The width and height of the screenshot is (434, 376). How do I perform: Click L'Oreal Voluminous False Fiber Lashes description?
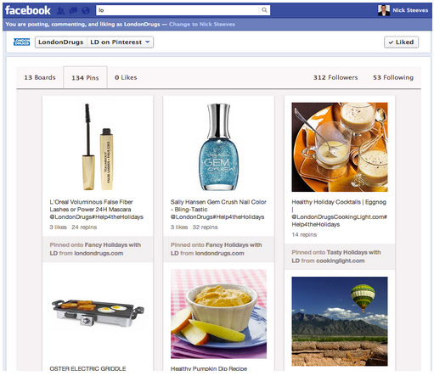96,210
